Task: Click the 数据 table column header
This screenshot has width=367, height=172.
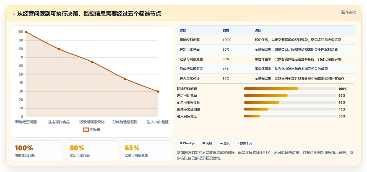Action: 226,30
